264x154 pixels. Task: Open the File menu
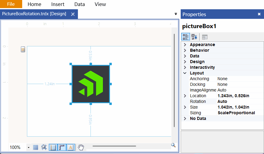11,4
